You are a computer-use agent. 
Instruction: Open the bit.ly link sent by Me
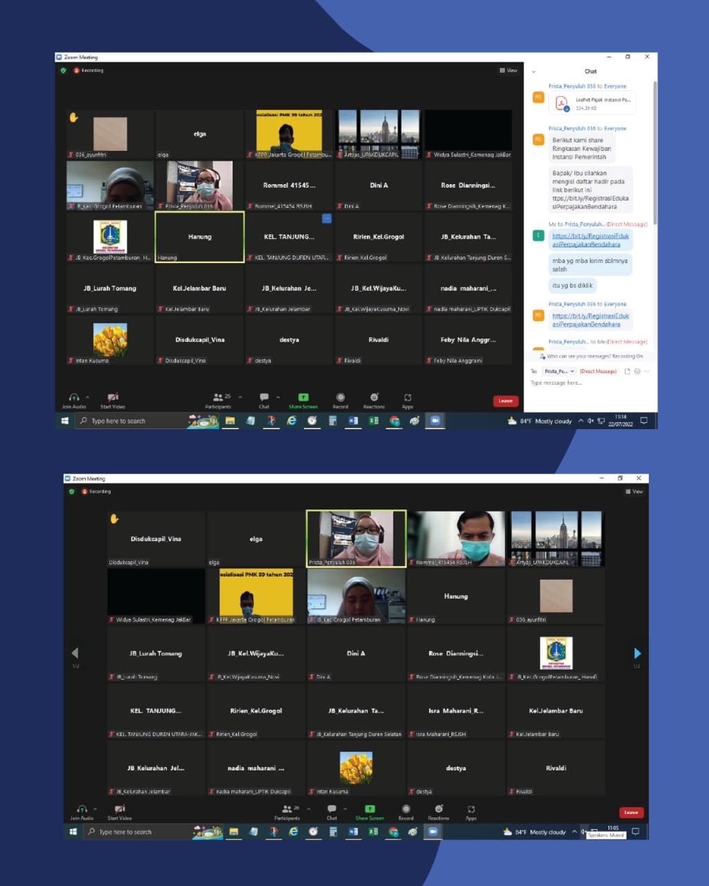coord(590,239)
